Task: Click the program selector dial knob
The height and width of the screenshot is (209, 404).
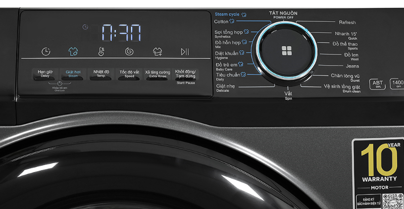Action: [287, 51]
